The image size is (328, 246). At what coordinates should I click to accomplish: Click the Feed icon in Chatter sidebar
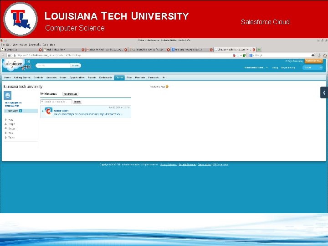click(5, 120)
